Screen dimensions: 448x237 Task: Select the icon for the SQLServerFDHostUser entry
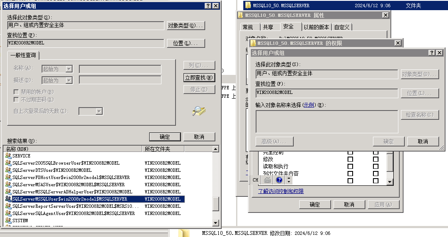[8, 177]
